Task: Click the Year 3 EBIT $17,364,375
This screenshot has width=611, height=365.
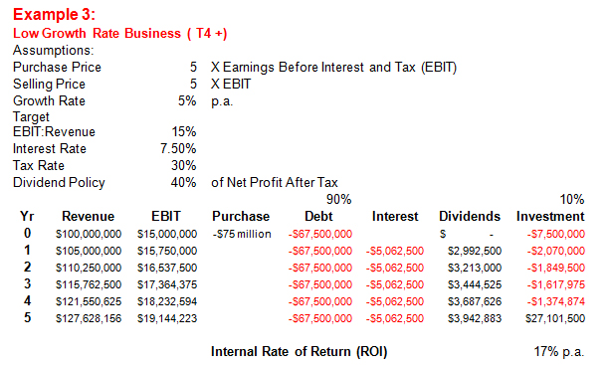Action: [167, 284]
